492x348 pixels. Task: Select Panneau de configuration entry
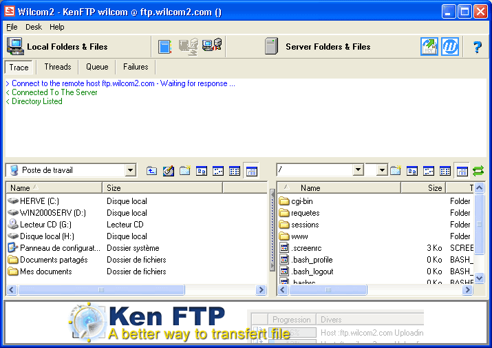click(x=54, y=248)
